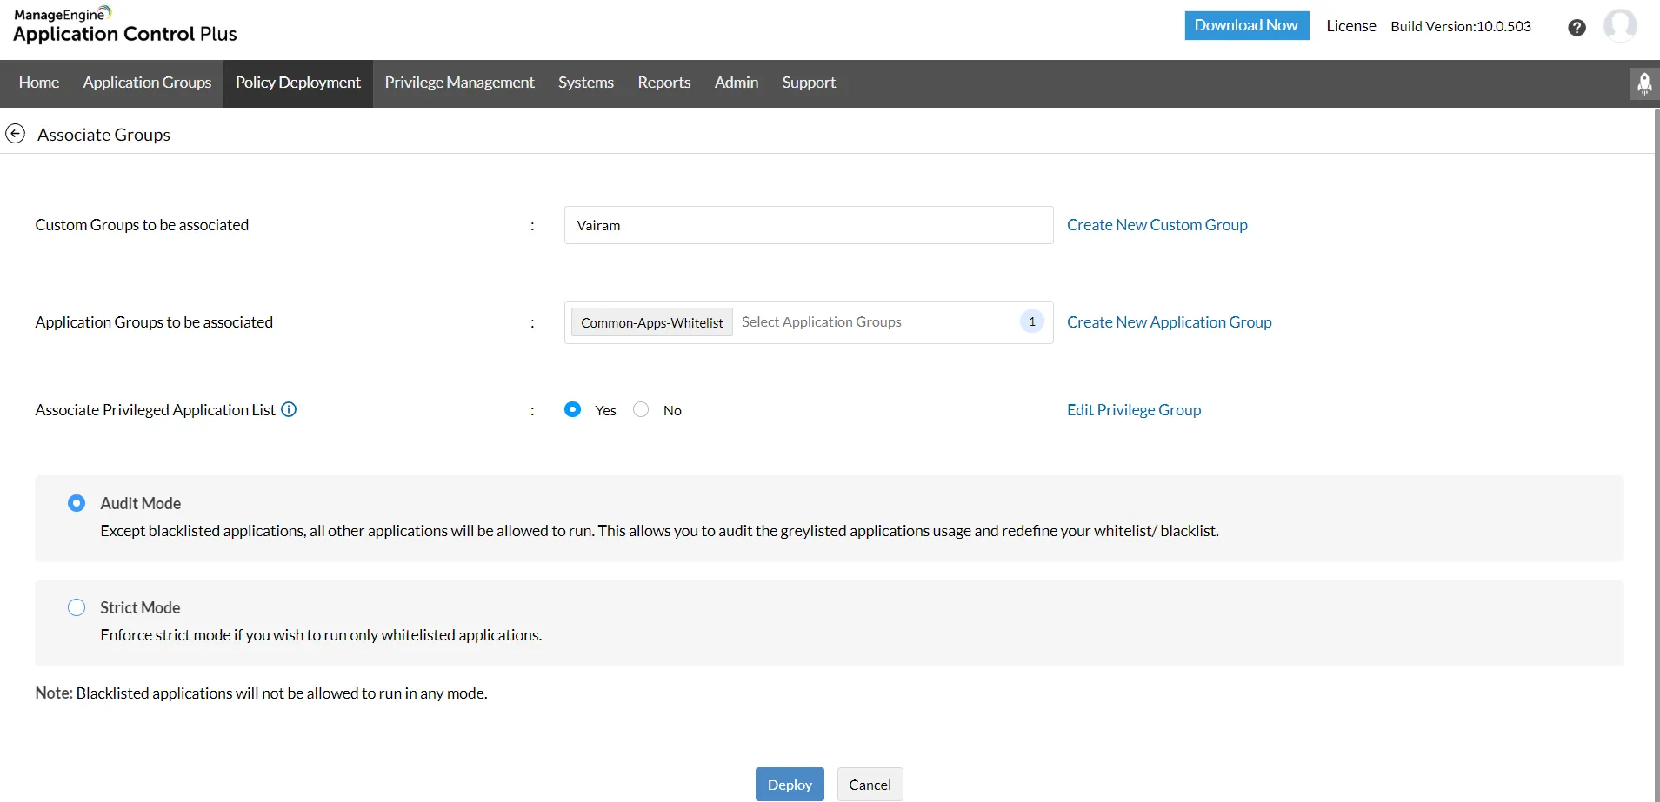Image resolution: width=1660 pixels, height=802 pixels.
Task: Switch to the Privilege Management tab
Action: coord(459,83)
